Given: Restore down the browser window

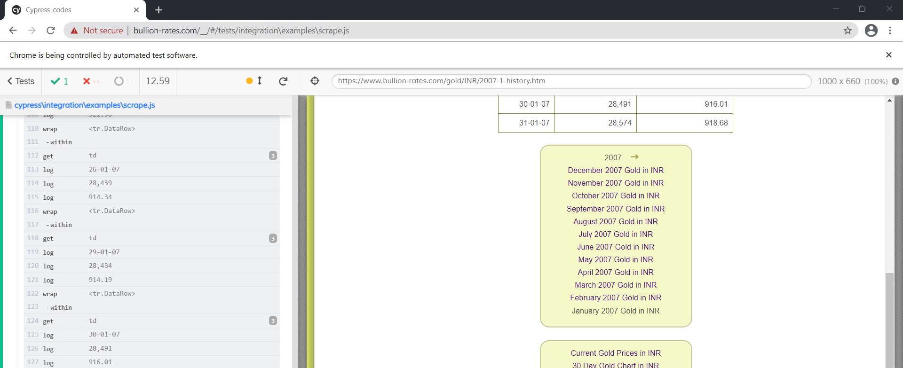Looking at the screenshot, I should click(x=862, y=9).
